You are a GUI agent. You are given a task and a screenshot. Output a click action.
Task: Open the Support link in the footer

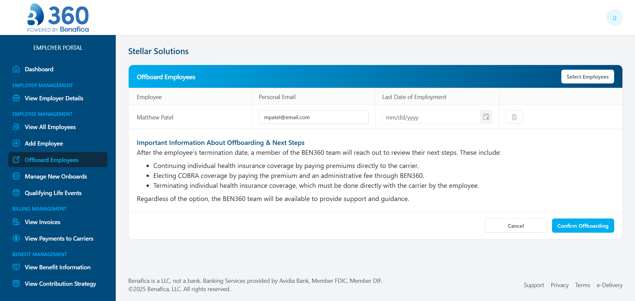534,285
